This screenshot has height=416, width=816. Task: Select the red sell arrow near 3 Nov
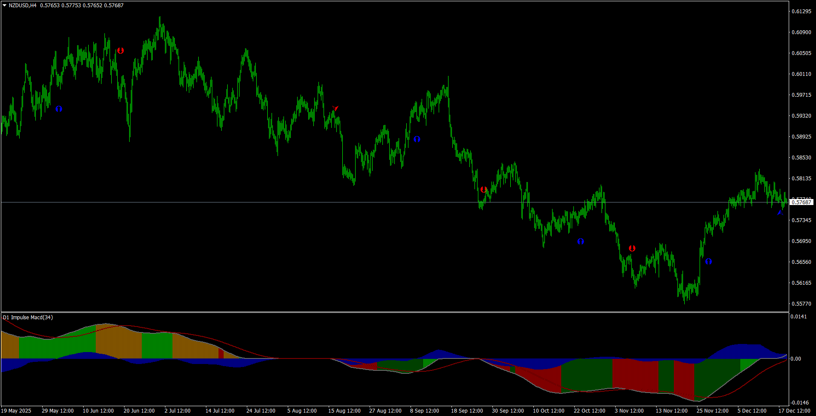632,248
